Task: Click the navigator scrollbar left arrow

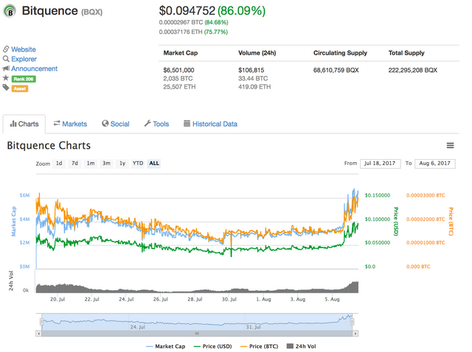Action: [38, 334]
